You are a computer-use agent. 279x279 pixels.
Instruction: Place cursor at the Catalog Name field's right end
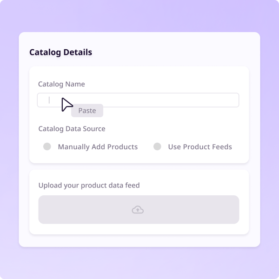click(235, 100)
